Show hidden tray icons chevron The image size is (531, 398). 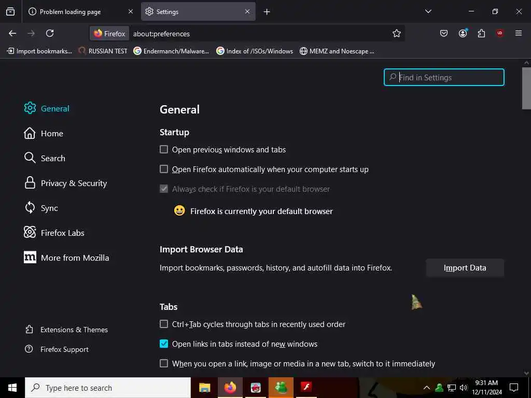pyautogui.click(x=427, y=388)
